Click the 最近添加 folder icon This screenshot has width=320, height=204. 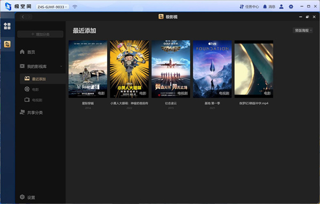click(x=27, y=79)
